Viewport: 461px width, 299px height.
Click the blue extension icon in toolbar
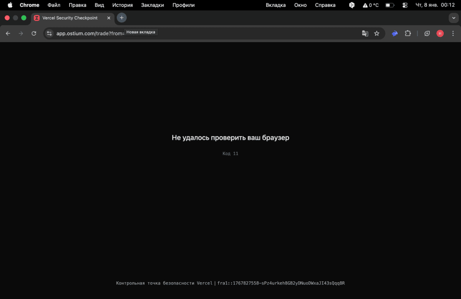(x=395, y=33)
